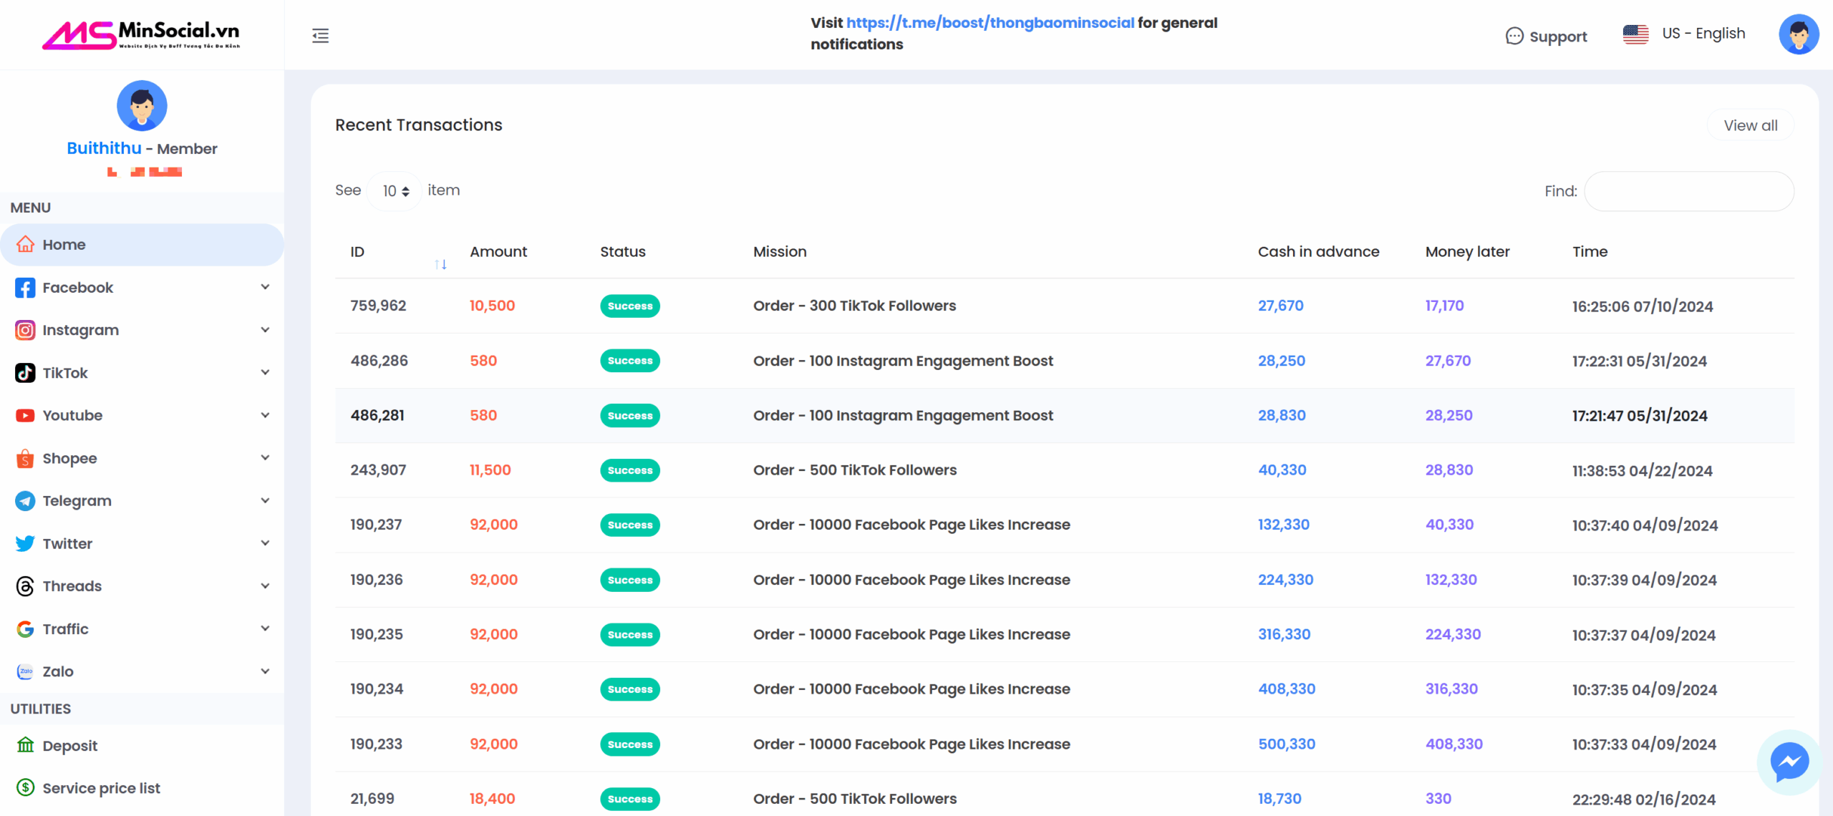Screen dimensions: 1833x816
Task: Click the Success badge for order 759,962
Action: [x=630, y=306]
